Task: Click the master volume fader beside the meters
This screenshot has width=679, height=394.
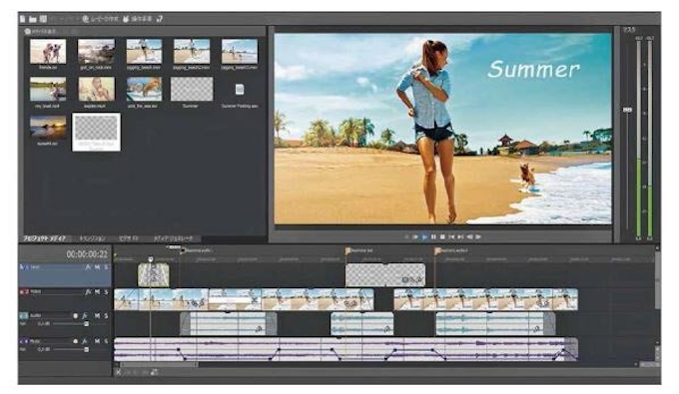Action: pyautogui.click(x=627, y=110)
